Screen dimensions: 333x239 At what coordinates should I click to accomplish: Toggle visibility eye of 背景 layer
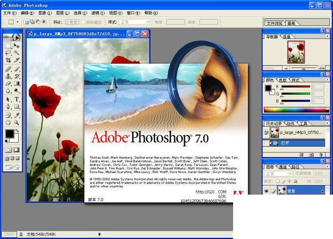pos(266,191)
